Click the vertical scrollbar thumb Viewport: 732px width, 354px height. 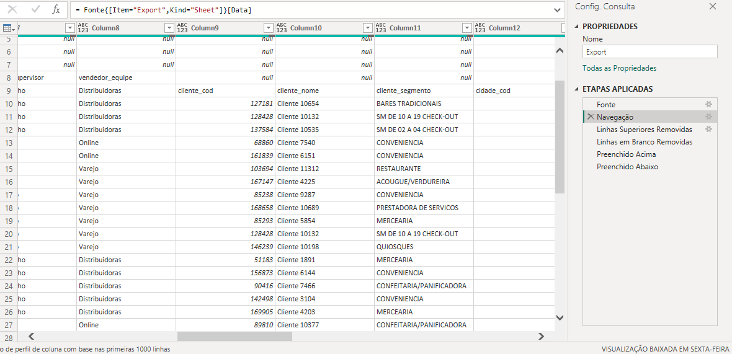(560, 136)
